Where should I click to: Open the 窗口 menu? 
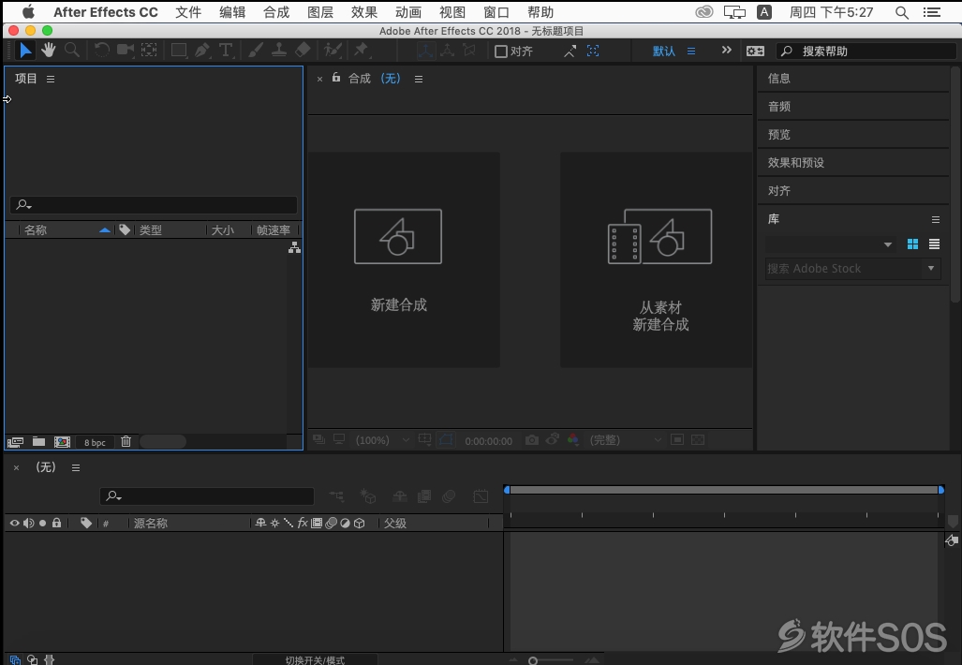496,12
